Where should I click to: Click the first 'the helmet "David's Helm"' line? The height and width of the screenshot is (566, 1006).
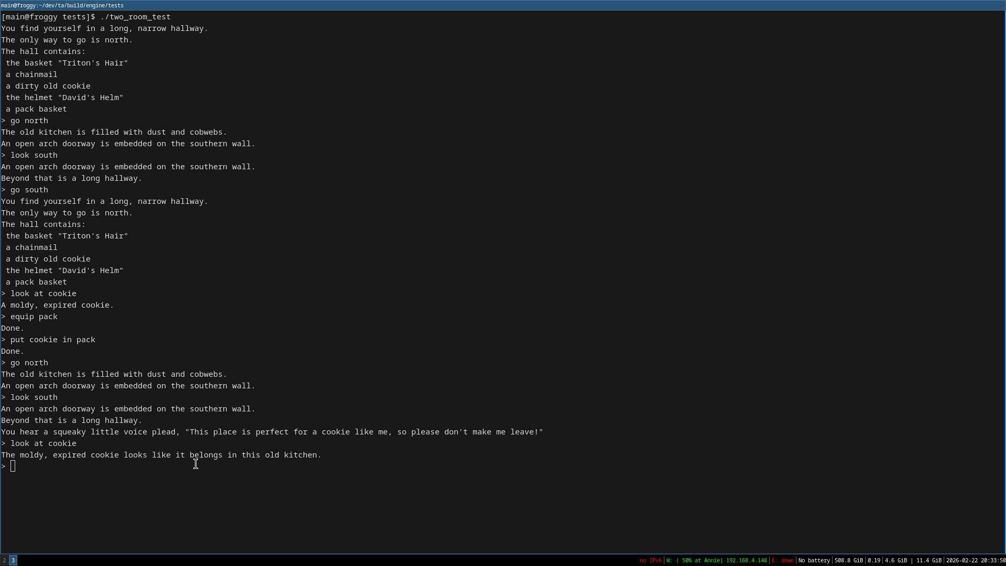64,97
